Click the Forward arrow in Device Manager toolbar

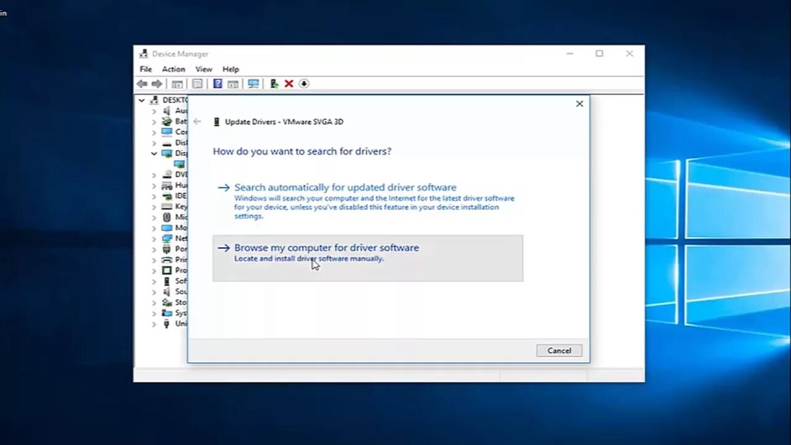pos(157,83)
